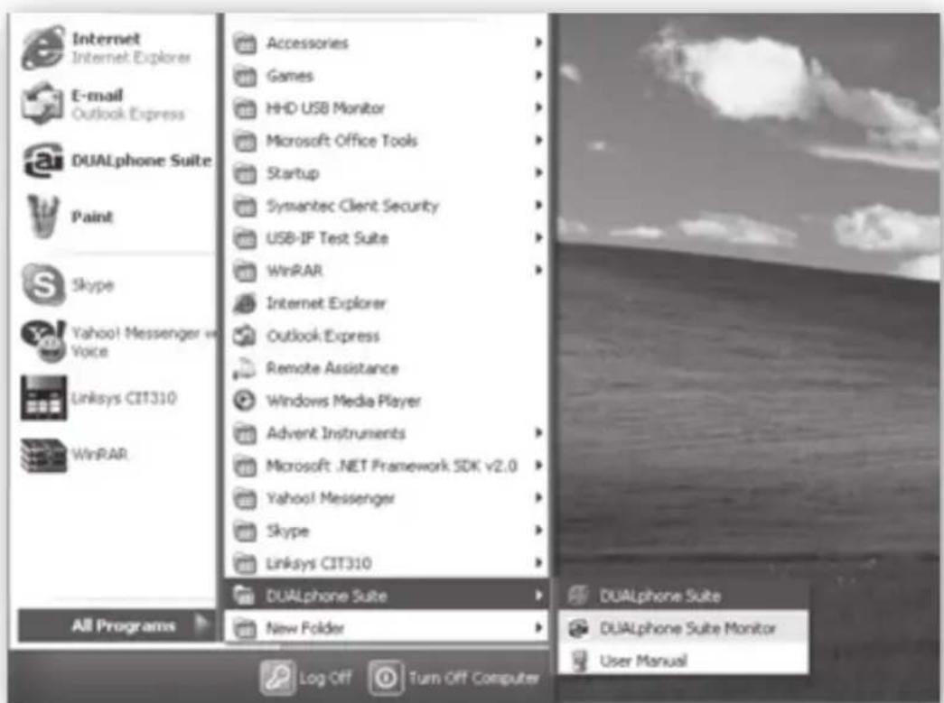Click the Microsoft Office Tools folder icon
This screenshot has width=944, height=703.
point(245,141)
